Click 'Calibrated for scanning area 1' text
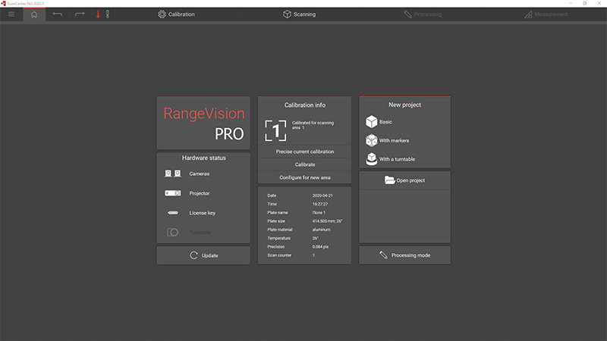This screenshot has width=607, height=341. tap(313, 125)
